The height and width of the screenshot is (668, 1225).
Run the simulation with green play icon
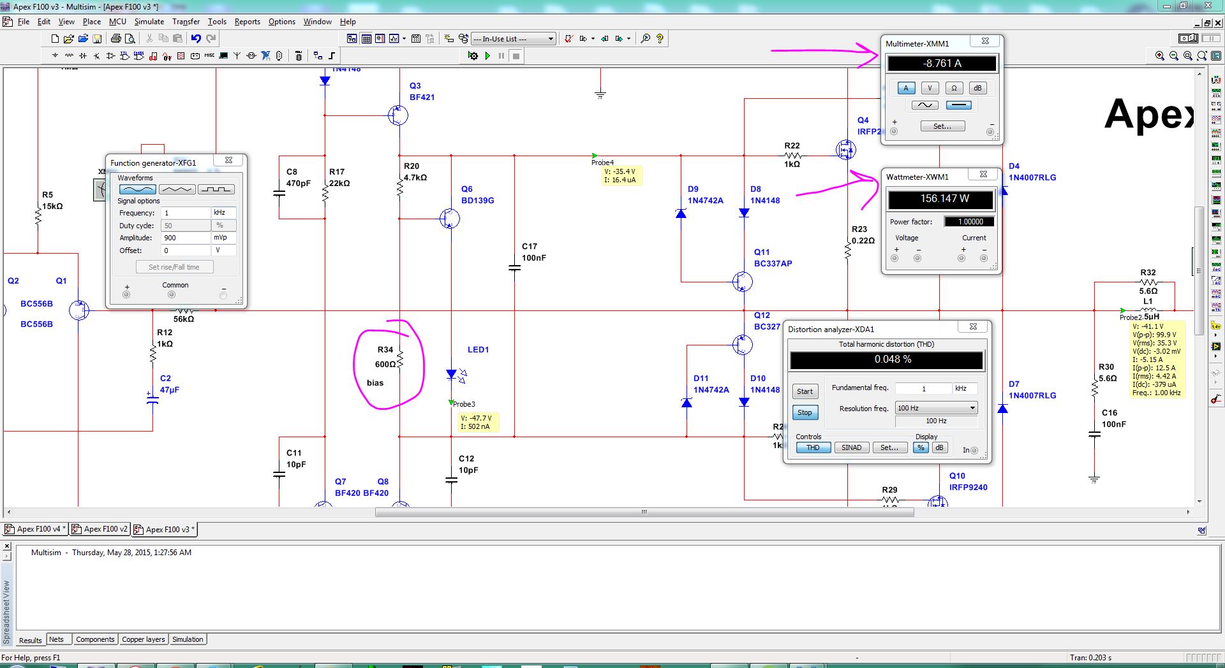[487, 56]
